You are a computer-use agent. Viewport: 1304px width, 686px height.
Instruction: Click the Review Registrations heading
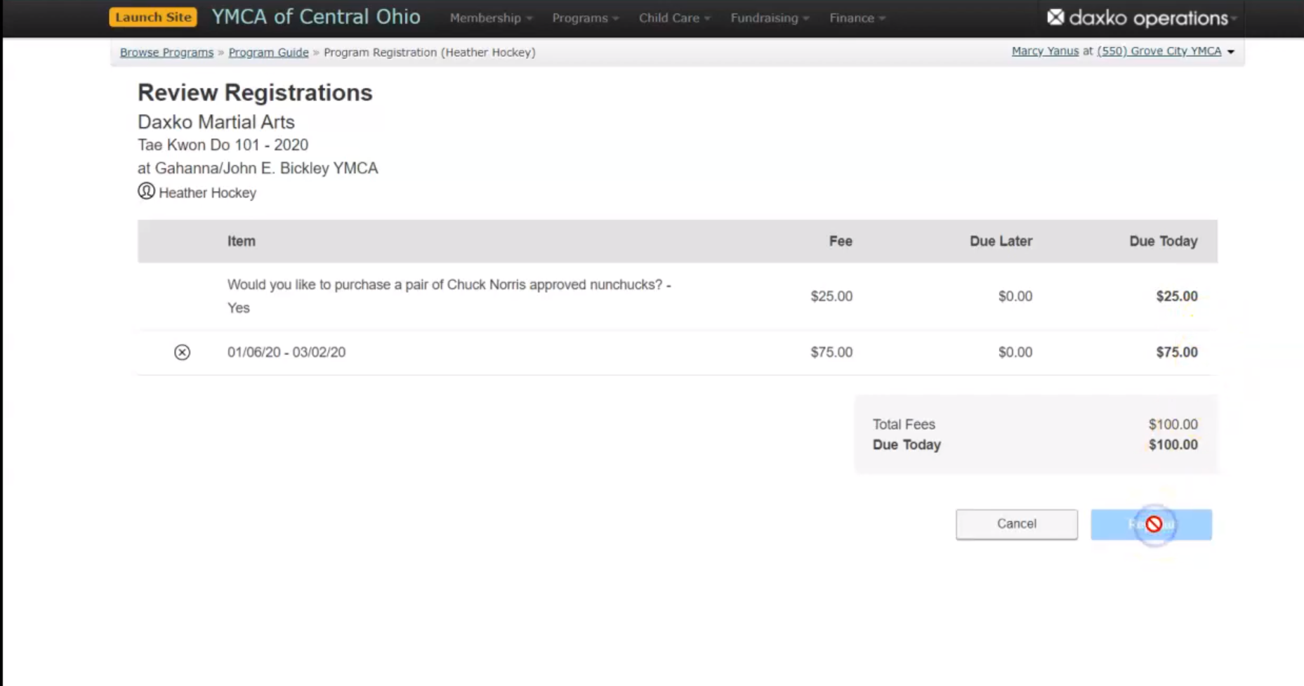click(x=255, y=92)
